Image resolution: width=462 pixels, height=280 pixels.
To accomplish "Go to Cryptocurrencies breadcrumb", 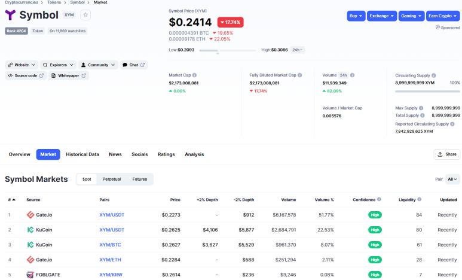I will coord(21,2).
